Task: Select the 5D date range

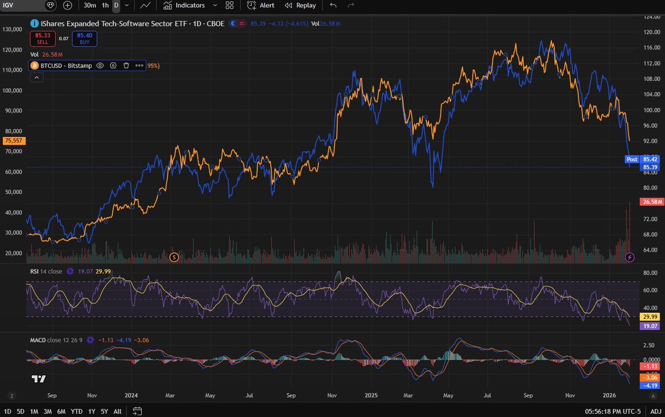Action: (x=20, y=411)
